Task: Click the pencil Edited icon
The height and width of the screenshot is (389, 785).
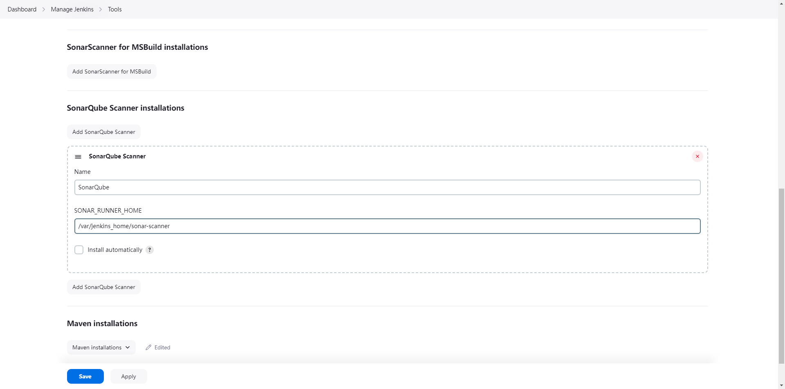Action: click(x=148, y=347)
